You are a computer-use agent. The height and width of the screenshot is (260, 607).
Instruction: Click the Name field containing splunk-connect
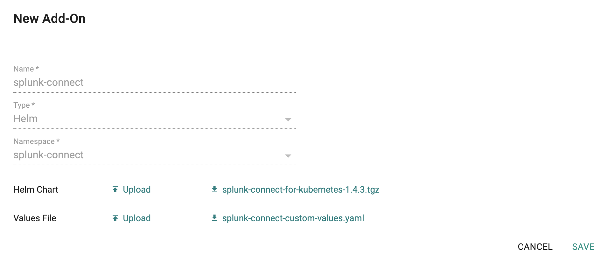[x=155, y=83]
